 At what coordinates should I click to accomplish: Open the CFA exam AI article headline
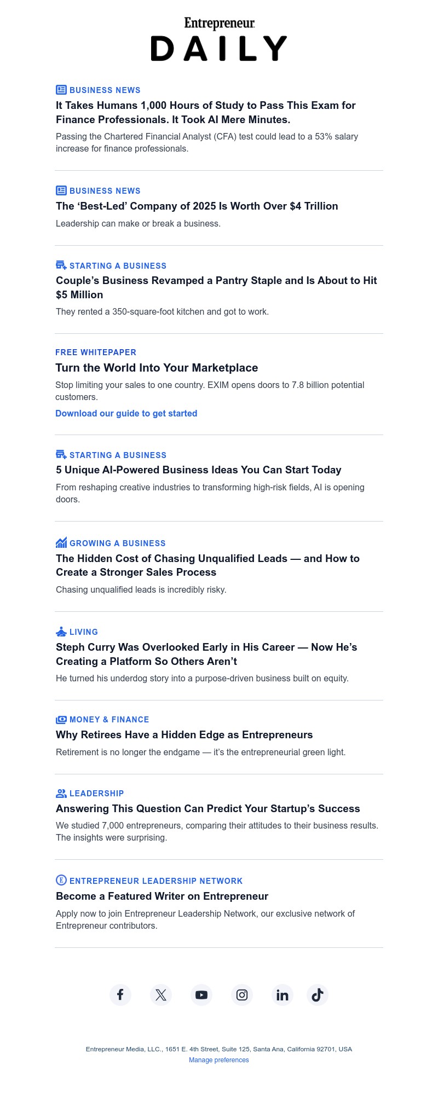206,112
